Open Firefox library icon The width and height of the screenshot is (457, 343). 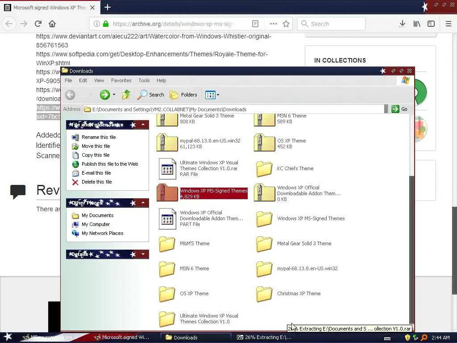417,24
